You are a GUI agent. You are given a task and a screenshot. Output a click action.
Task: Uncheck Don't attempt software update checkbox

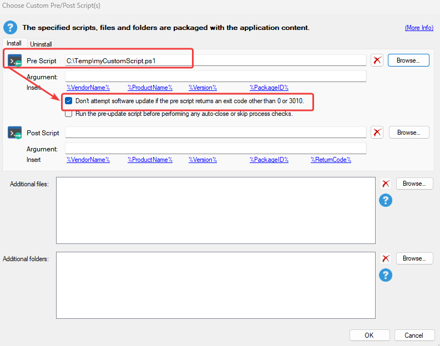68,101
